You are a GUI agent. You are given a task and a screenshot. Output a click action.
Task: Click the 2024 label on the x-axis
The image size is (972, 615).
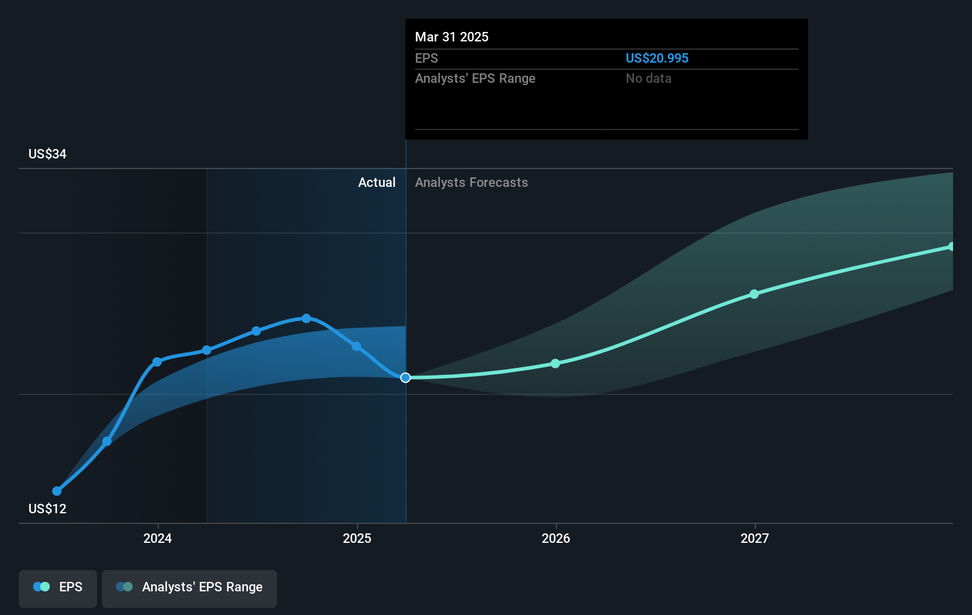(x=157, y=539)
